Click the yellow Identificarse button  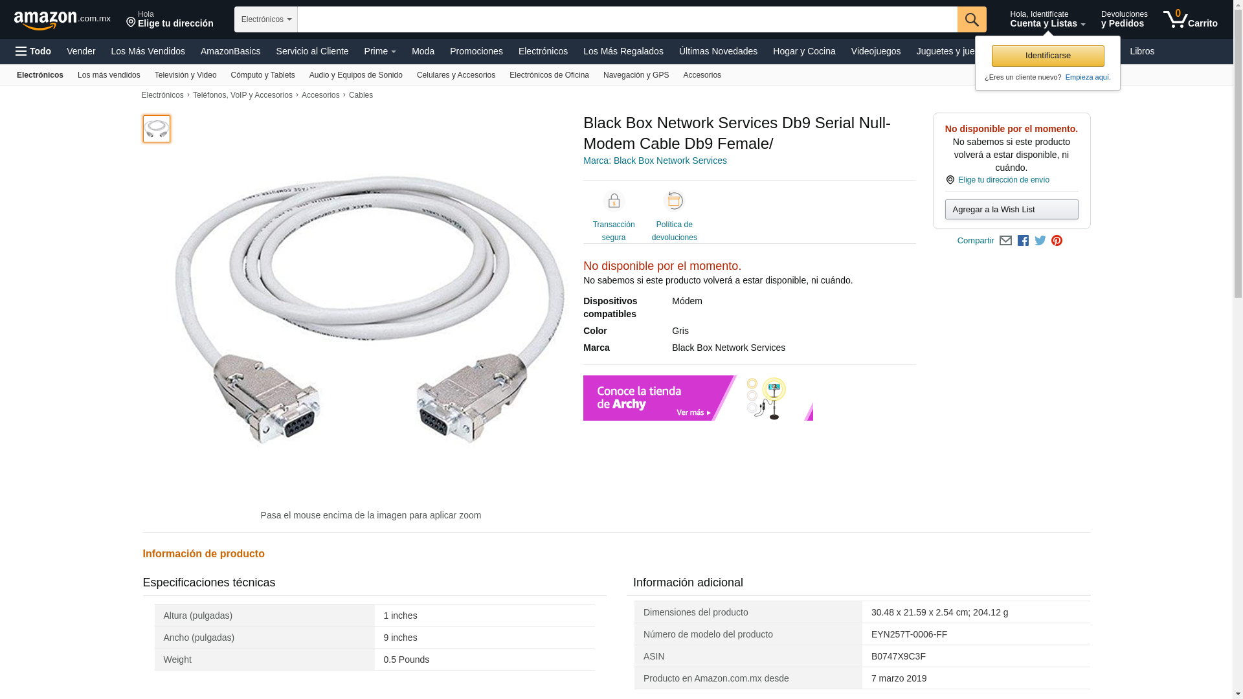point(1047,56)
